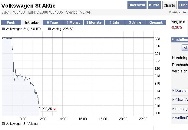This screenshot has width=188, height=130.
Task: Click the WKN: 766400 text
Action: coord(13,12)
